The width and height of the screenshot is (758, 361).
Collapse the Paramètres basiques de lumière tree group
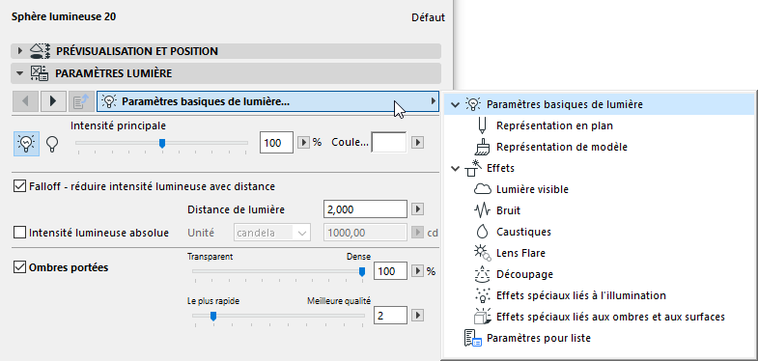[x=455, y=104]
